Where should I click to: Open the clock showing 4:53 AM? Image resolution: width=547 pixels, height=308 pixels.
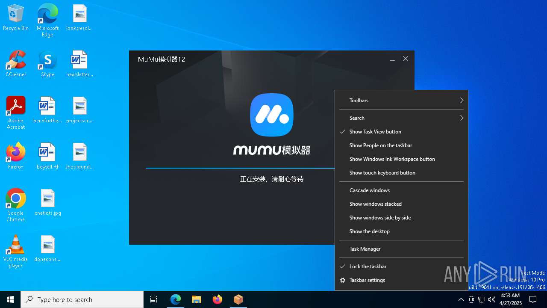pos(510,299)
